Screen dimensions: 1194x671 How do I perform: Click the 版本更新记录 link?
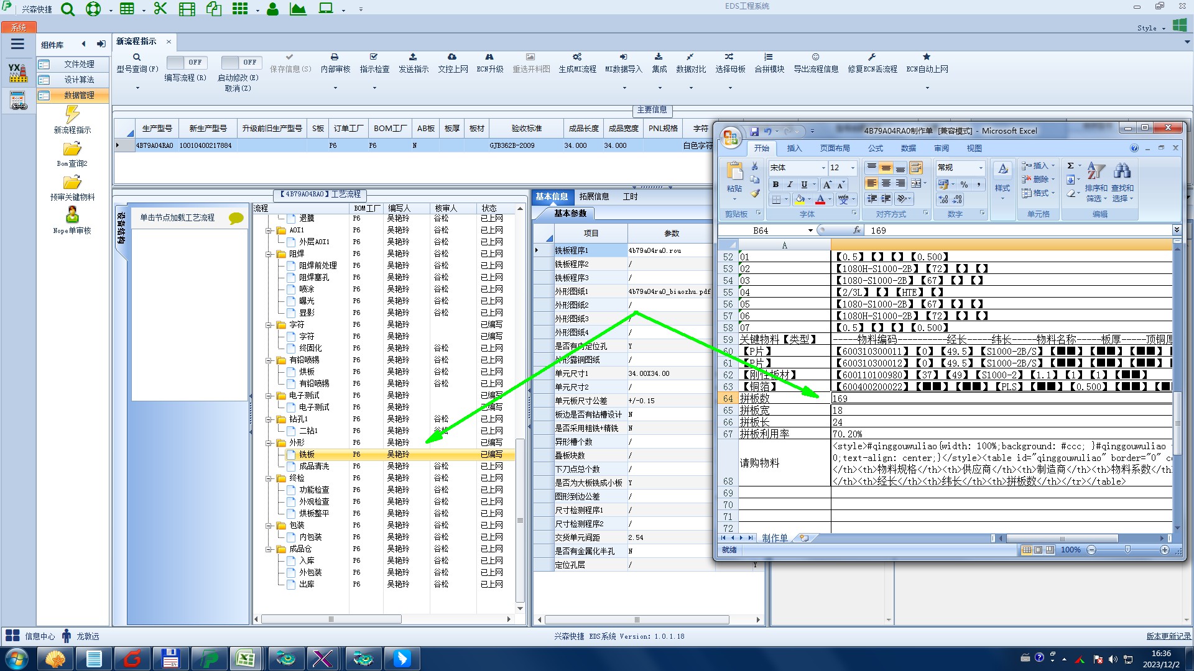pos(1169,636)
